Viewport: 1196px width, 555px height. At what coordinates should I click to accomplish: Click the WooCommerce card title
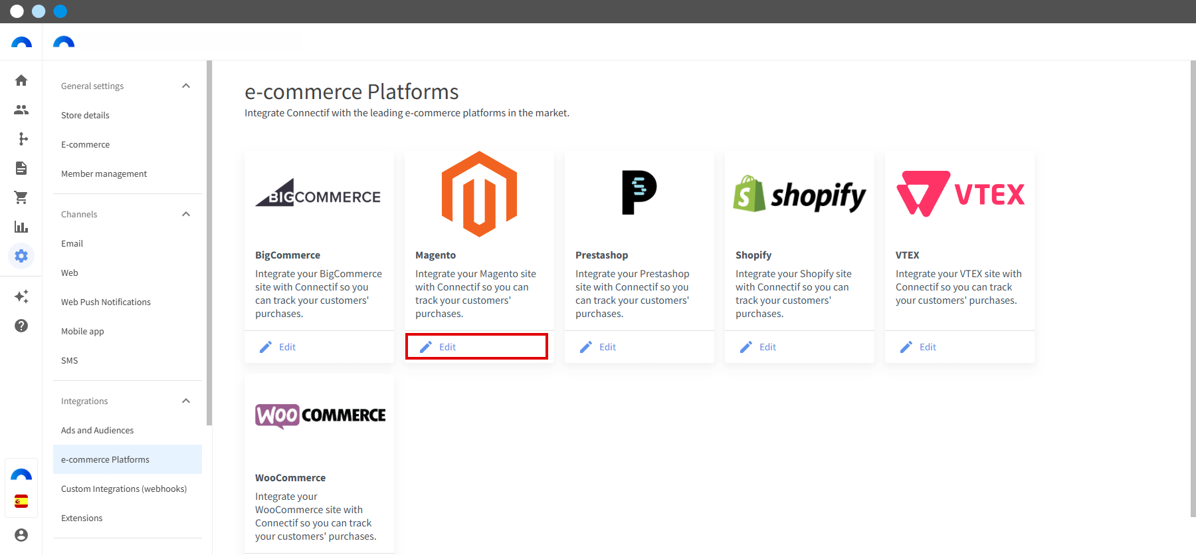(x=290, y=478)
